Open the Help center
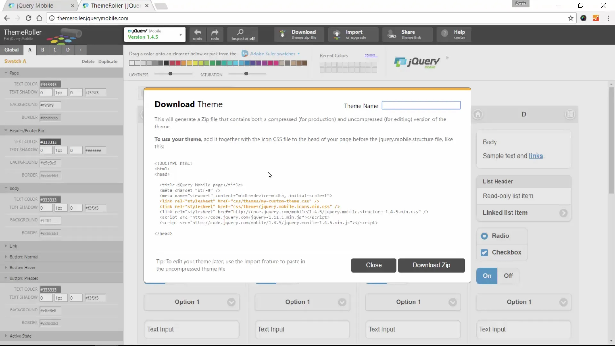 pyautogui.click(x=454, y=34)
